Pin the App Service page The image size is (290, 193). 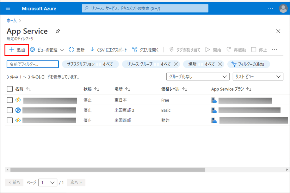(58, 31)
